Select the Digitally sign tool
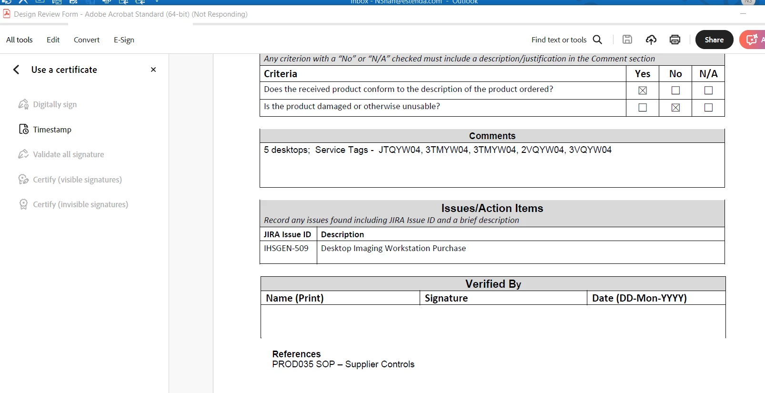Screen dimensions: 765x393 point(48,104)
